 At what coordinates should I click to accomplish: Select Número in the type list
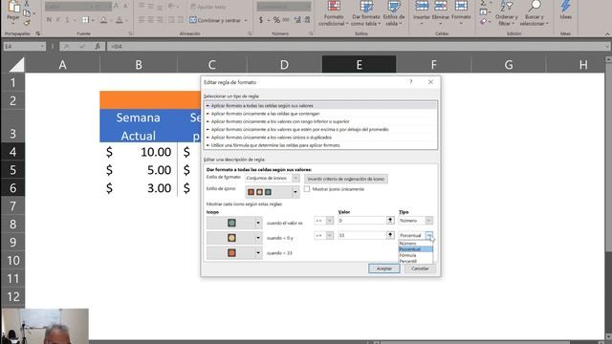[416, 244]
